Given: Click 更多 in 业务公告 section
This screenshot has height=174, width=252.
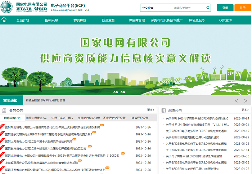Looking at the screenshot, I should pyautogui.click(x=151, y=110).
